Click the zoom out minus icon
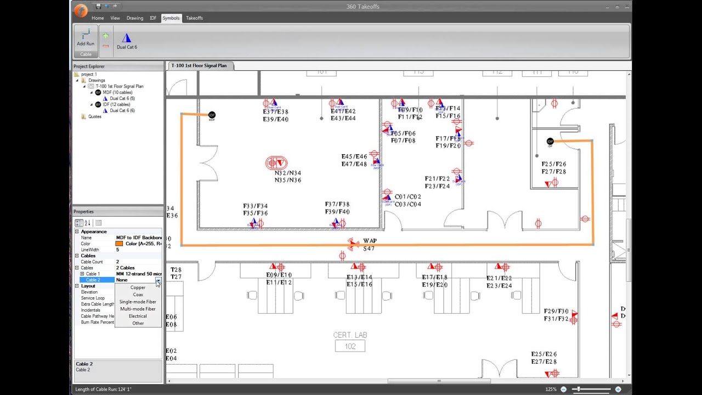The image size is (702, 395). point(563,389)
